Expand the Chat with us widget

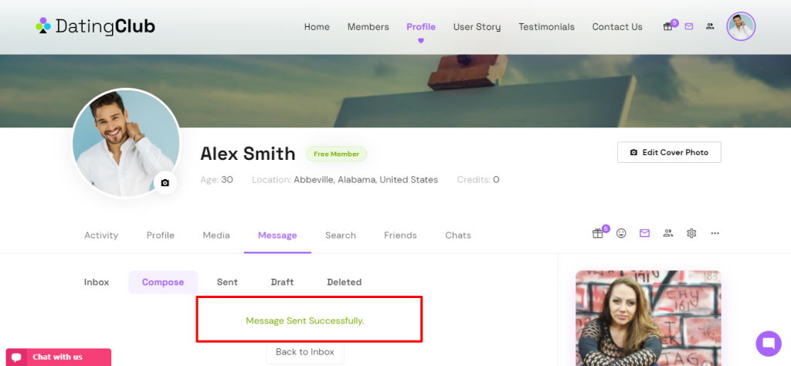(x=58, y=357)
